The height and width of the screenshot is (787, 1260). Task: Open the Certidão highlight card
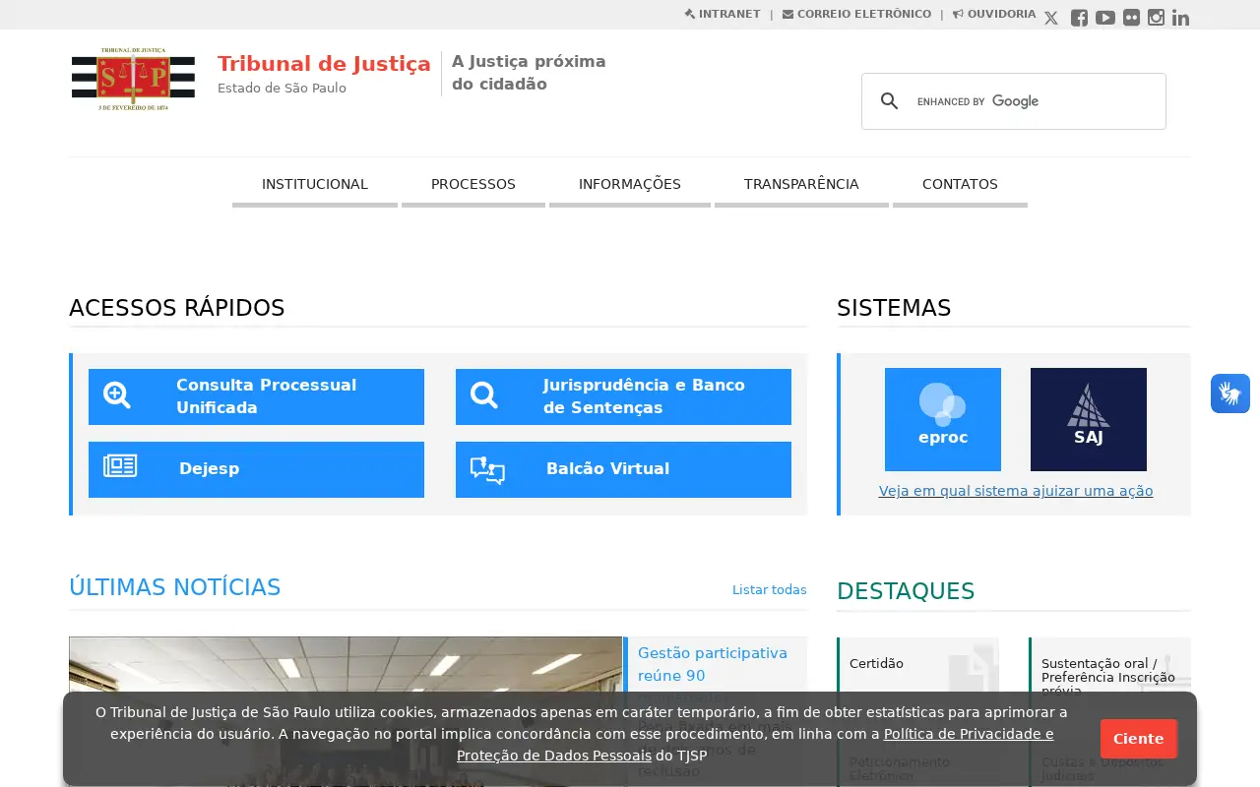pyautogui.click(x=917, y=664)
